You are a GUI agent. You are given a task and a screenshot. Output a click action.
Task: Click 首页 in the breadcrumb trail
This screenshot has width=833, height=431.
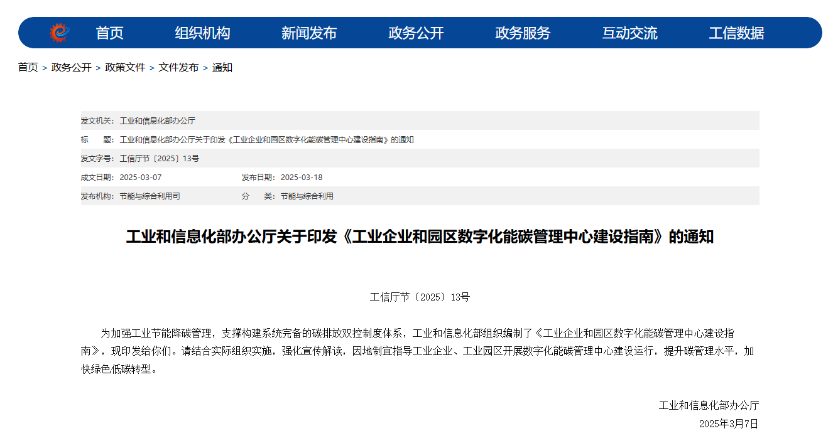pyautogui.click(x=28, y=68)
